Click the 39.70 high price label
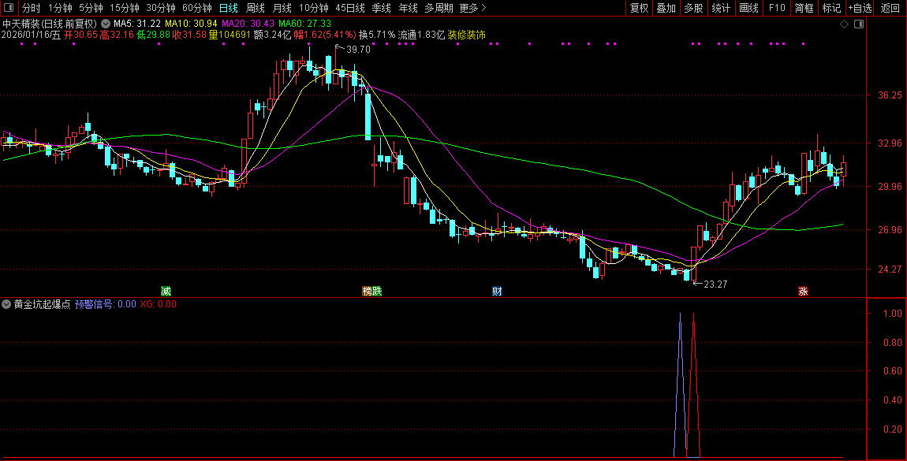This screenshot has height=461, width=907. [357, 50]
